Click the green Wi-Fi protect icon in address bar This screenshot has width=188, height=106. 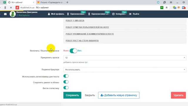pos(162,8)
